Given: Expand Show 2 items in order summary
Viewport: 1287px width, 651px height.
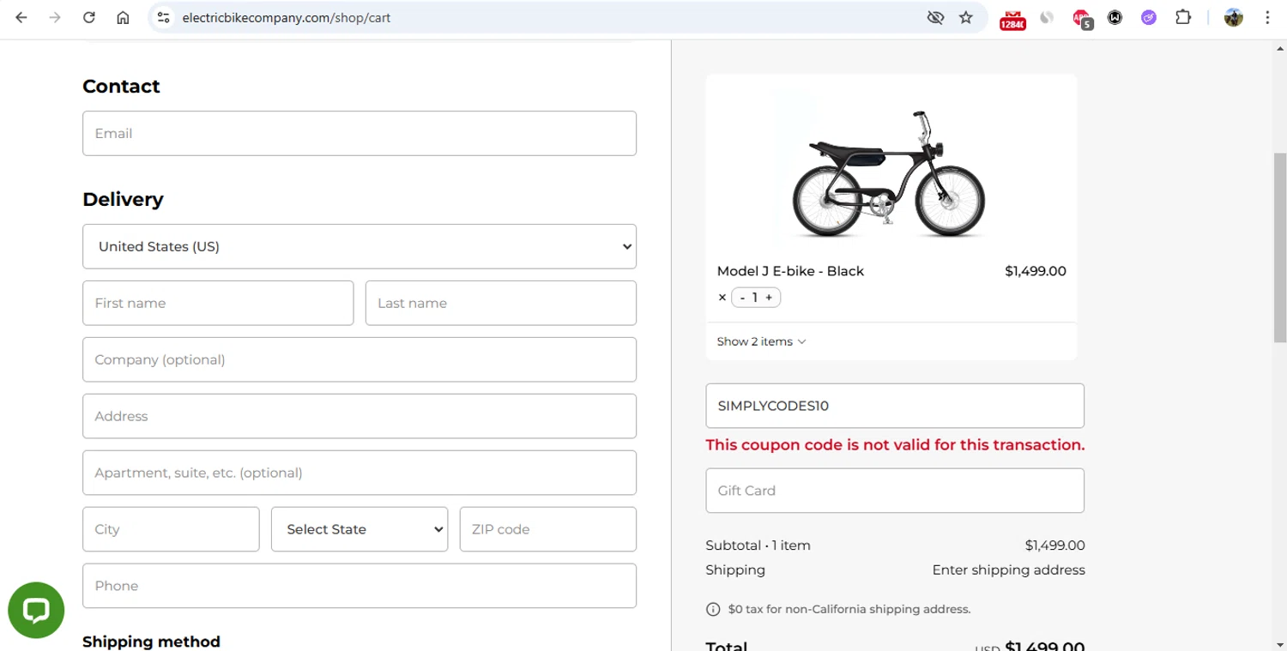Looking at the screenshot, I should [x=761, y=341].
